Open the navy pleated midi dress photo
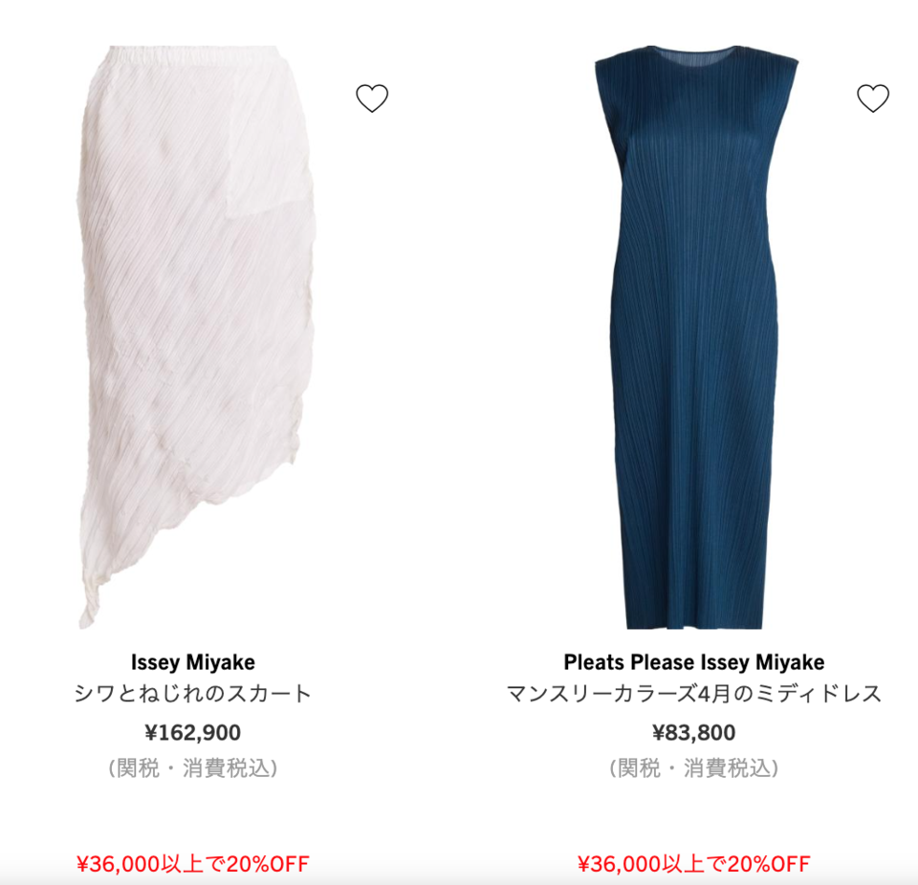 695,336
